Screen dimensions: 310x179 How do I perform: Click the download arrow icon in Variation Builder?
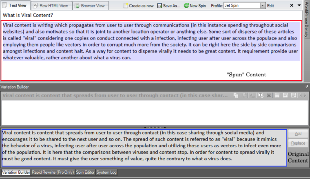click(244, 95)
